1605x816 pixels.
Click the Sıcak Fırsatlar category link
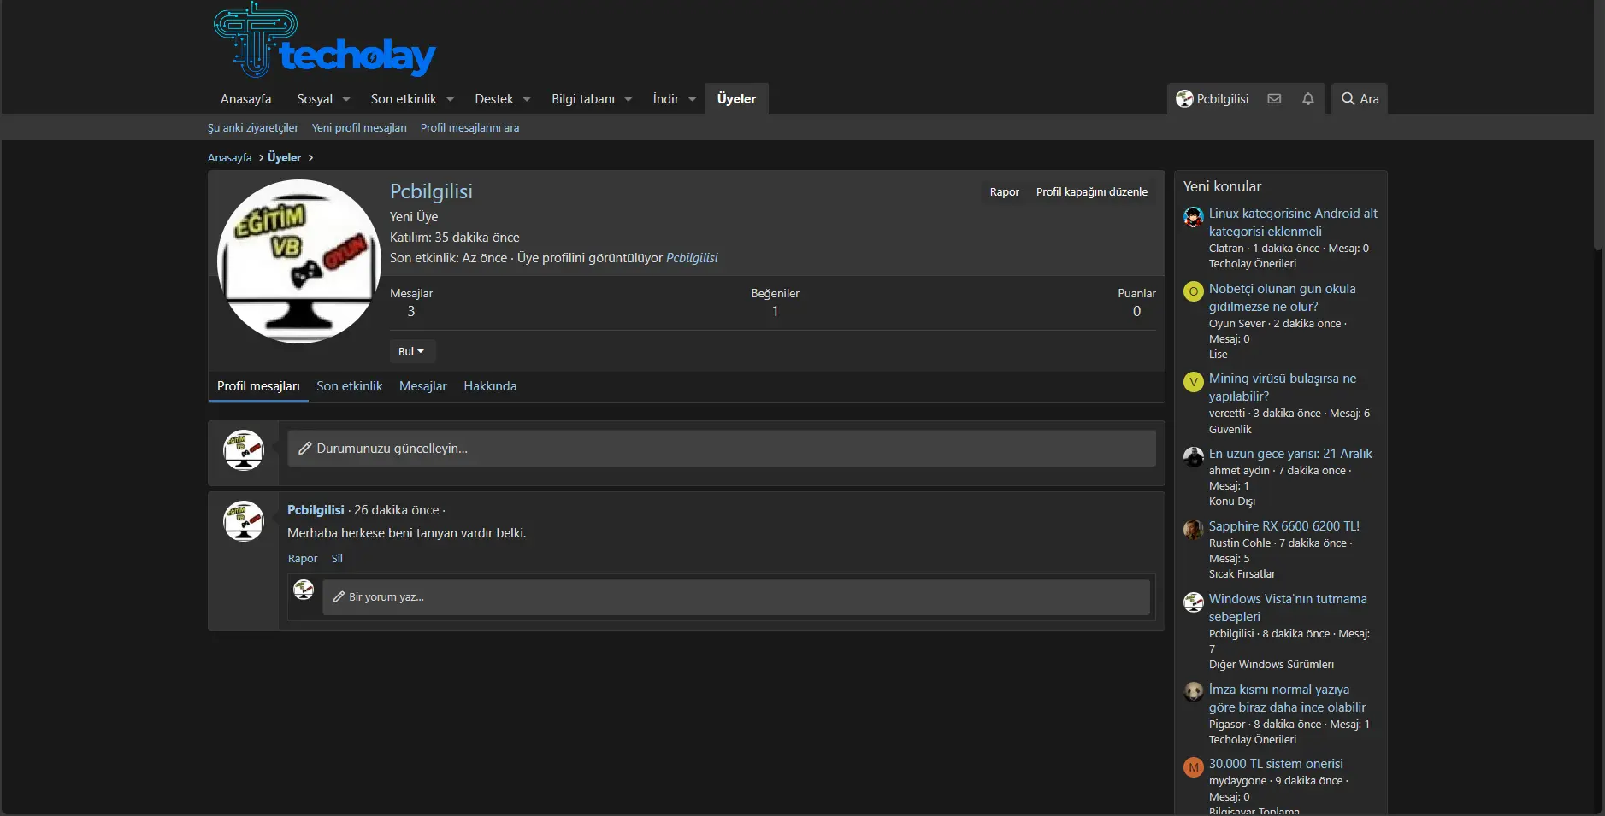[1242, 574]
